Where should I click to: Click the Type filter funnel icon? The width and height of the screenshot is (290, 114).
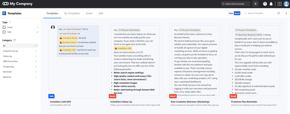(10, 22)
